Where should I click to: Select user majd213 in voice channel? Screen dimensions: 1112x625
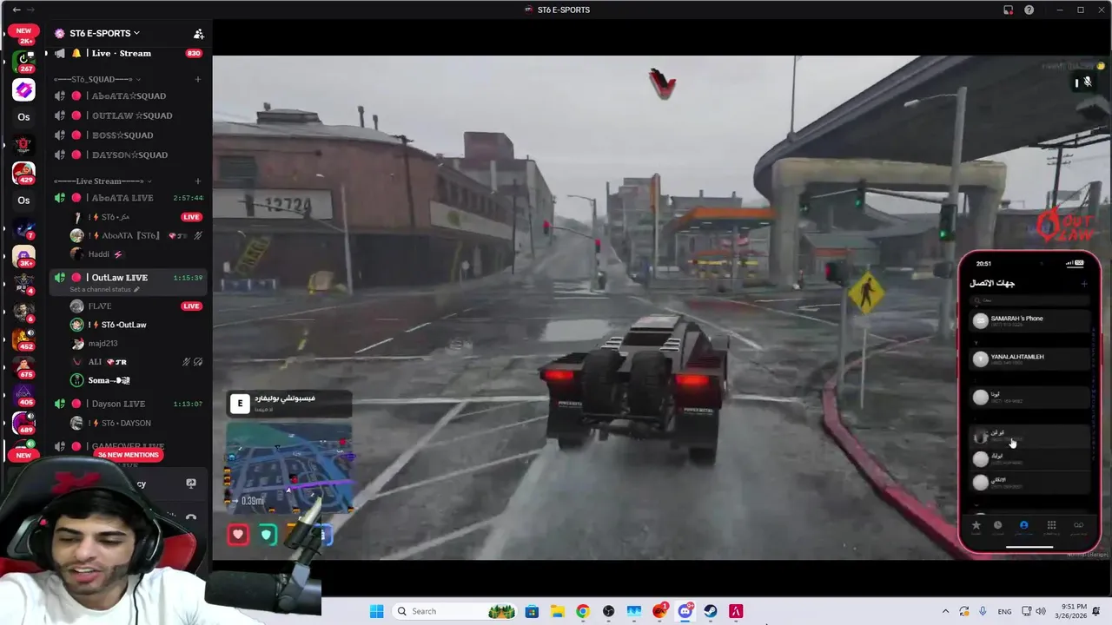(x=103, y=344)
